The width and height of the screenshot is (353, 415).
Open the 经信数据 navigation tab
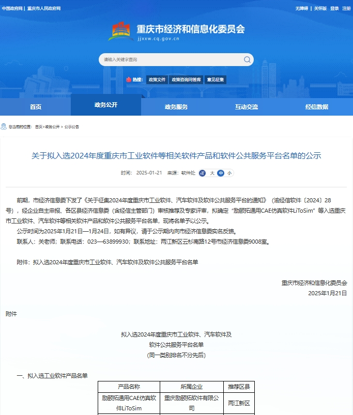(317, 107)
